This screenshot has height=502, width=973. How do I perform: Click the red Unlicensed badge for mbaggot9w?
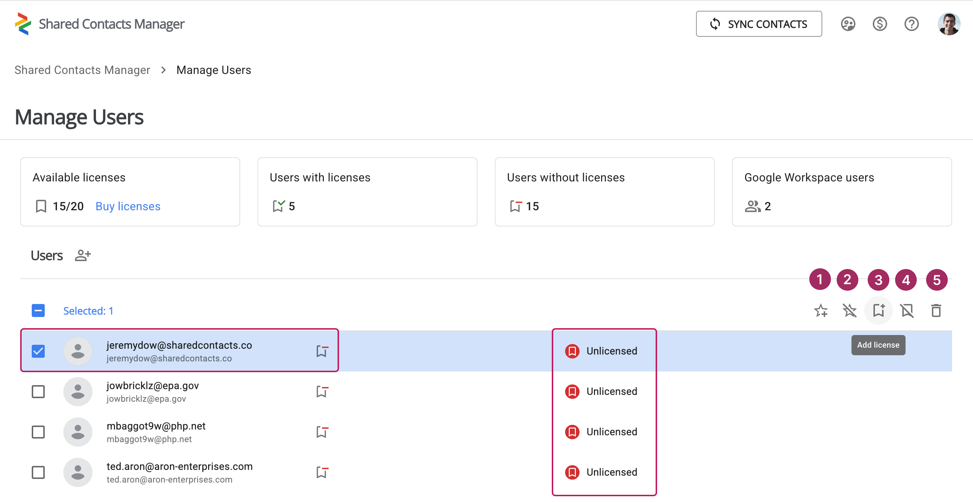tap(572, 432)
